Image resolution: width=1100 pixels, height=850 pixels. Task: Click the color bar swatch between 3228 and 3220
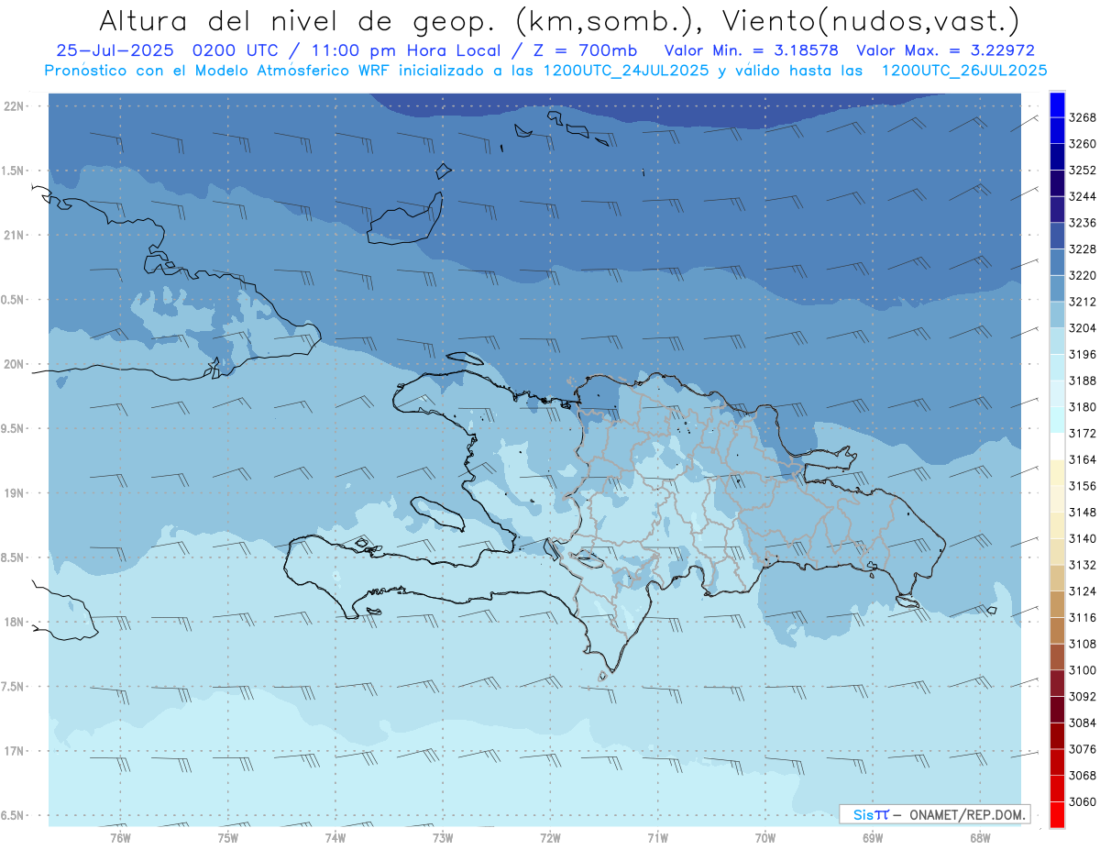pos(1057,262)
